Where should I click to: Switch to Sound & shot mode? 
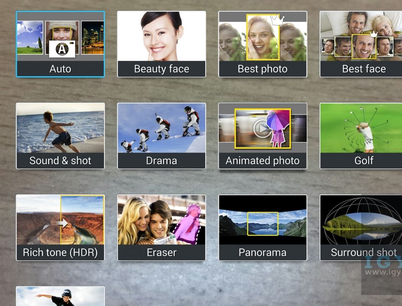pos(60,136)
